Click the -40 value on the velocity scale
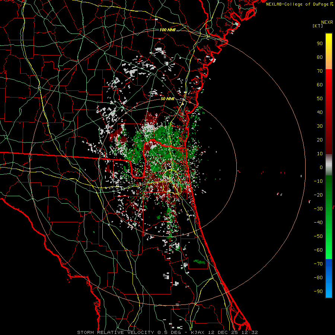335x335 pixels. click(x=318, y=223)
